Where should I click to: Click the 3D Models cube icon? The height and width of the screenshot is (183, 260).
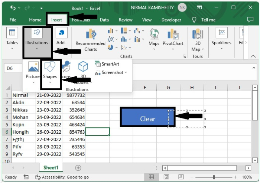(83, 66)
